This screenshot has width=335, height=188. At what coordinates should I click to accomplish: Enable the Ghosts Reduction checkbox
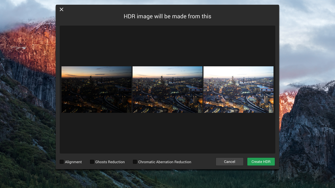[x=92, y=162]
